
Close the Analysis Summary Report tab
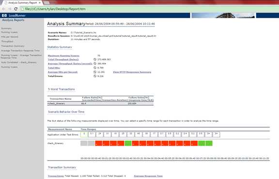coord(40,3)
